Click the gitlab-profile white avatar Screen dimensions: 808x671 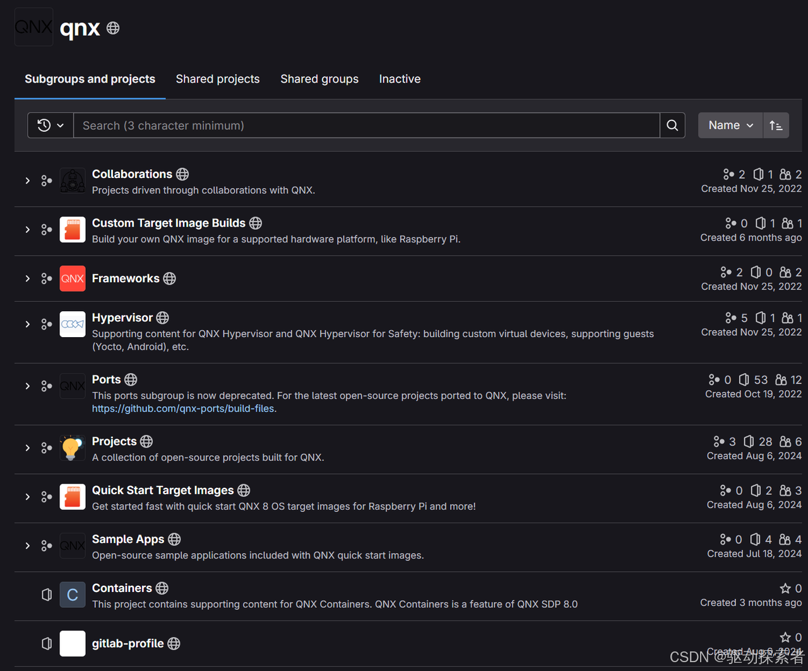pos(73,643)
